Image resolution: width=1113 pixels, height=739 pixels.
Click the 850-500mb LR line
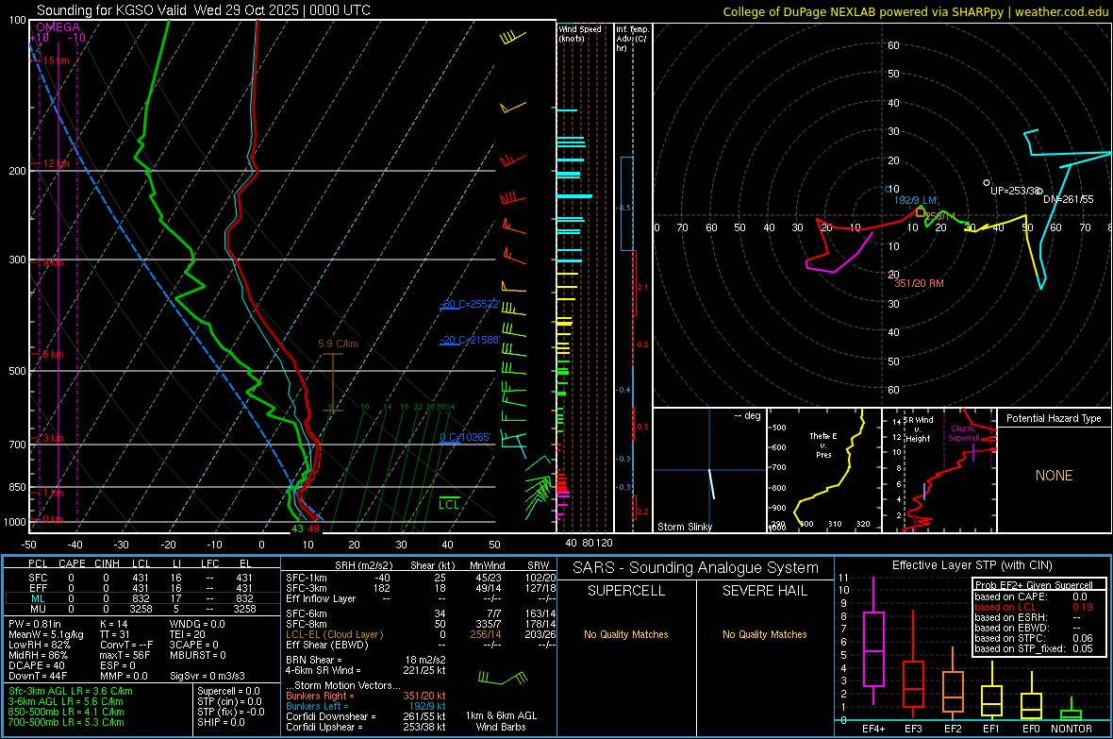[67, 712]
